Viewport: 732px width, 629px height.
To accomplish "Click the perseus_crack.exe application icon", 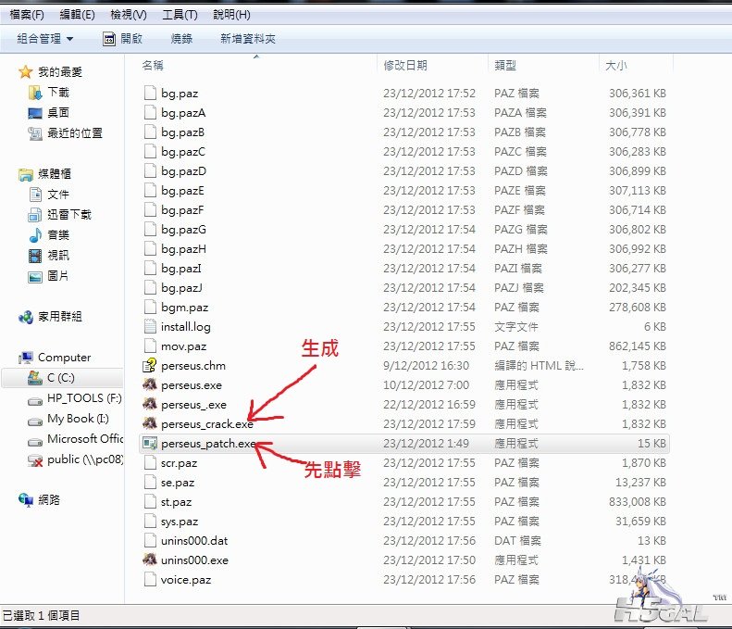I will coord(150,424).
